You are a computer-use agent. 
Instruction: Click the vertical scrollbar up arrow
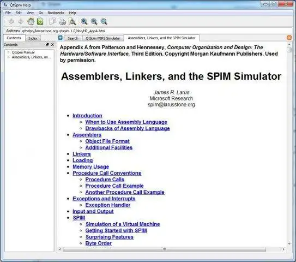[289, 44]
